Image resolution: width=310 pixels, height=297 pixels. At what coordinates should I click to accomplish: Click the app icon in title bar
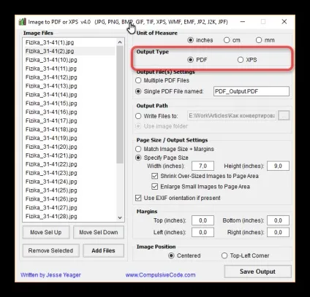click(x=22, y=22)
